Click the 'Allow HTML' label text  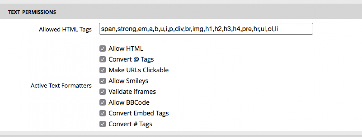(x=126, y=49)
